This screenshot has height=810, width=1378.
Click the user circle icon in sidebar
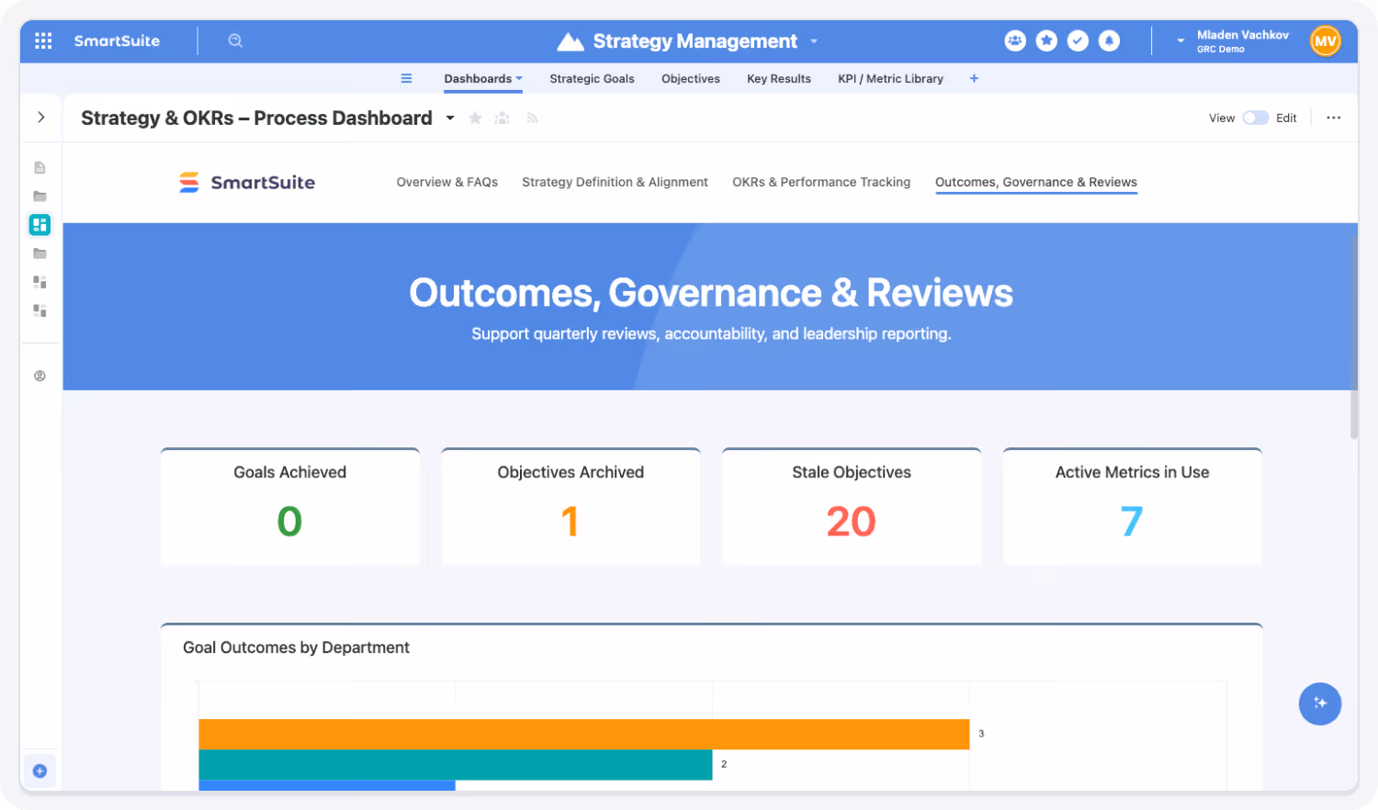pos(40,376)
